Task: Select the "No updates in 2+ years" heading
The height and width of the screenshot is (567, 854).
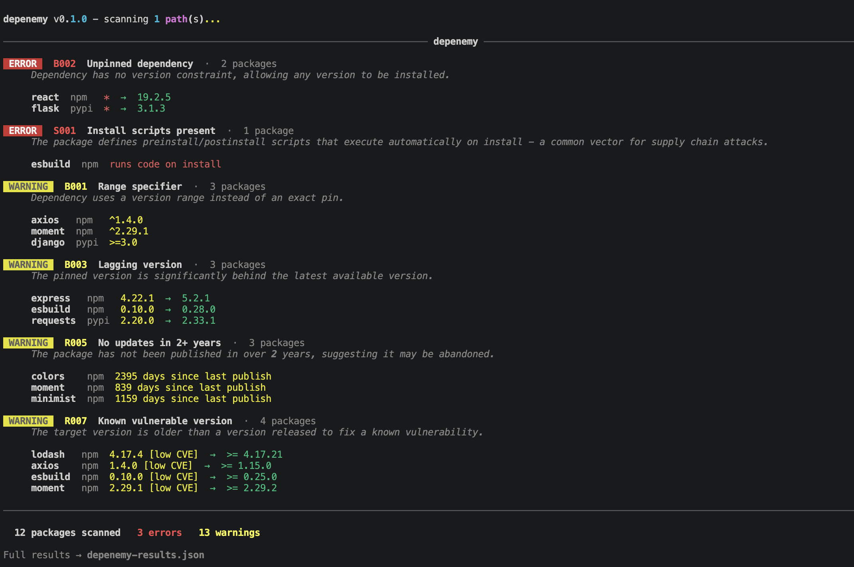Action: coord(160,343)
